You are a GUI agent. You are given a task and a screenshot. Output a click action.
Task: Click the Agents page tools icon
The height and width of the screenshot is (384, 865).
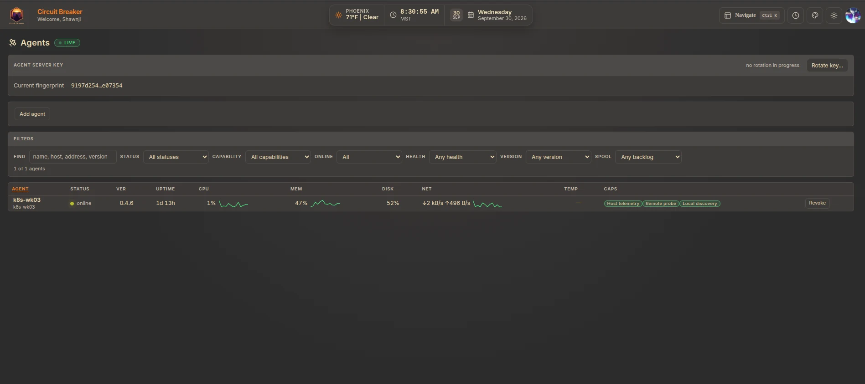click(x=12, y=42)
